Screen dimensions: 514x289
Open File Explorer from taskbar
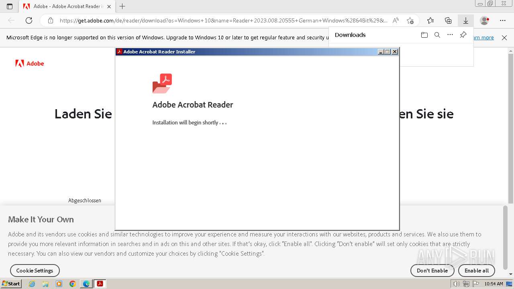(x=45, y=284)
